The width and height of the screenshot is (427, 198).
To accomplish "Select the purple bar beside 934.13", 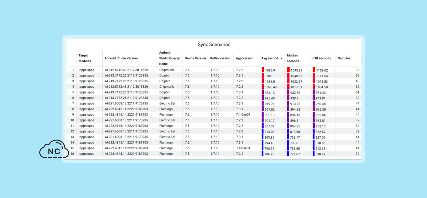I will (263, 92).
